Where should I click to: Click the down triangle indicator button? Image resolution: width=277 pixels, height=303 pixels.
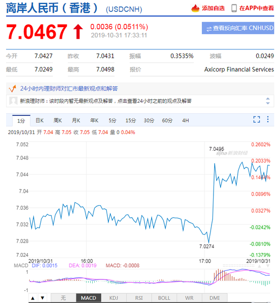(42, 298)
